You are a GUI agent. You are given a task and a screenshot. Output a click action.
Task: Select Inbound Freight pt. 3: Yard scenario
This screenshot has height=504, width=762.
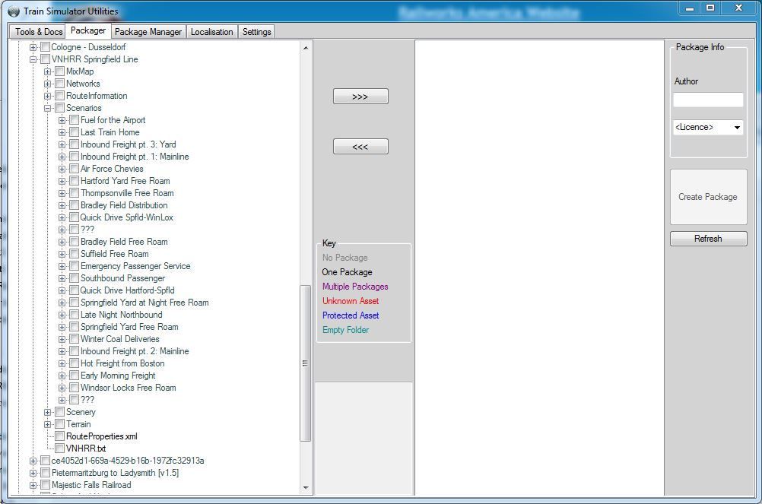[x=129, y=144]
